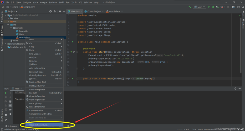The width and height of the screenshot is (245, 131).
Task: Toggle the 1: Project tool window
Action: pos(2,31)
